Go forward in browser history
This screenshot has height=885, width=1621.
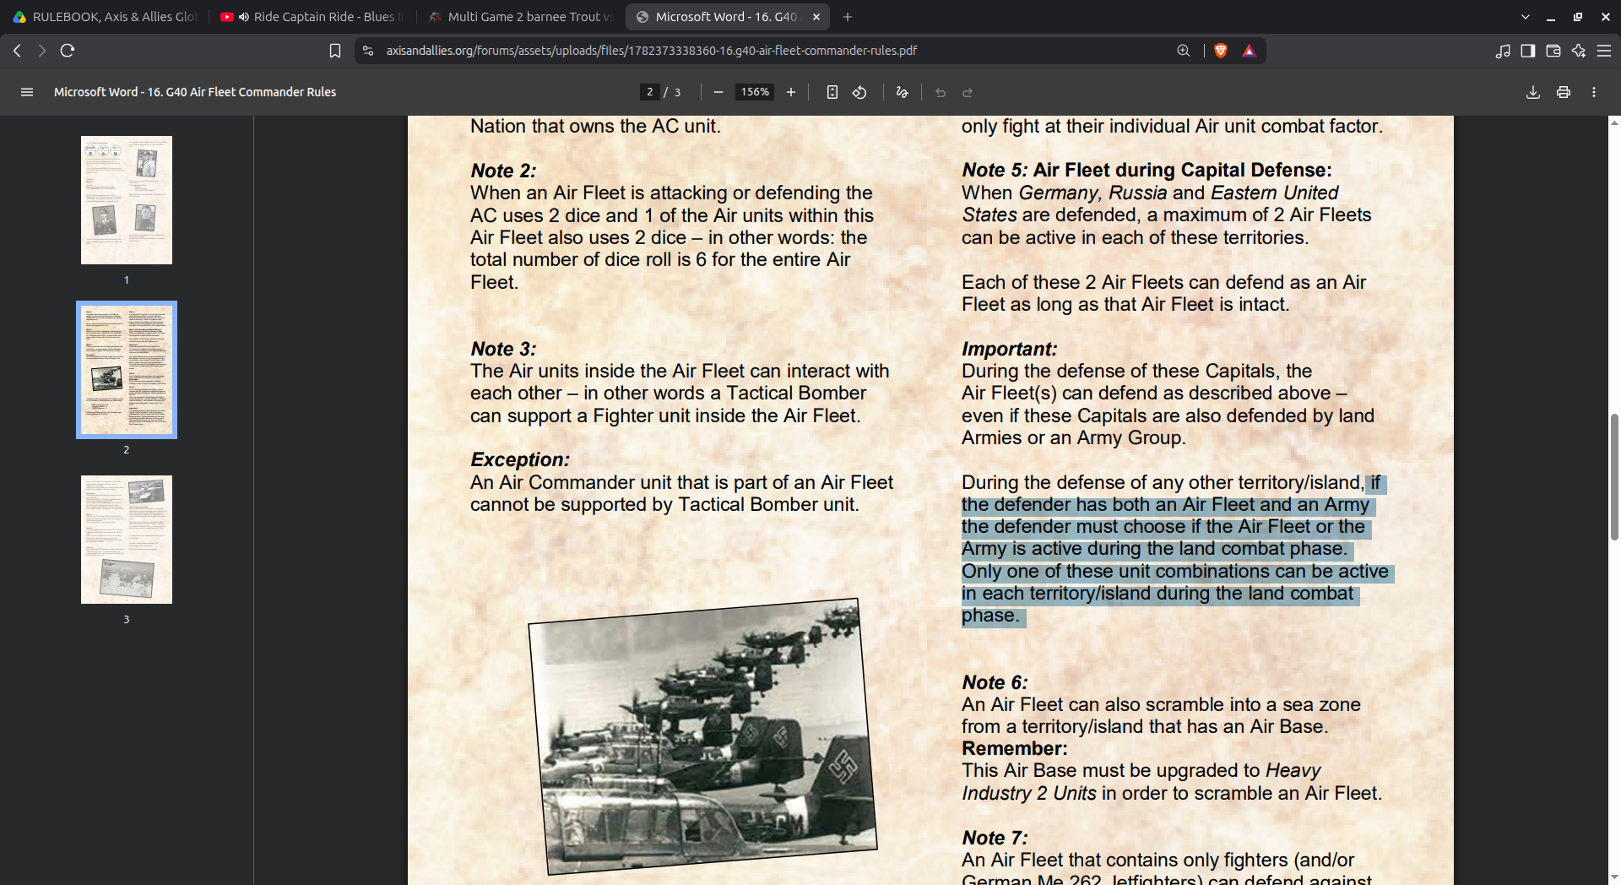41,51
